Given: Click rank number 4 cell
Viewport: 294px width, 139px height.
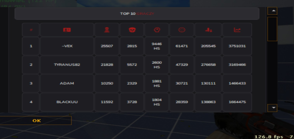Looking at the screenshot, I should [31, 102].
